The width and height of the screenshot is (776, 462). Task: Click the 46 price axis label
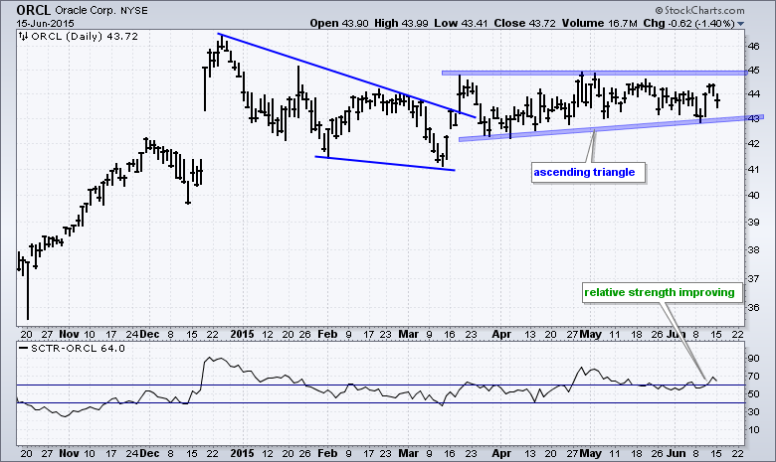point(753,47)
